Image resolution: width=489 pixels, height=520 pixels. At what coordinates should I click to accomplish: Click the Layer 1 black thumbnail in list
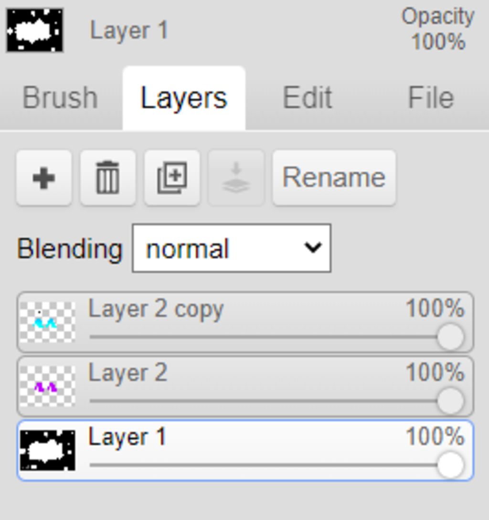point(47,450)
